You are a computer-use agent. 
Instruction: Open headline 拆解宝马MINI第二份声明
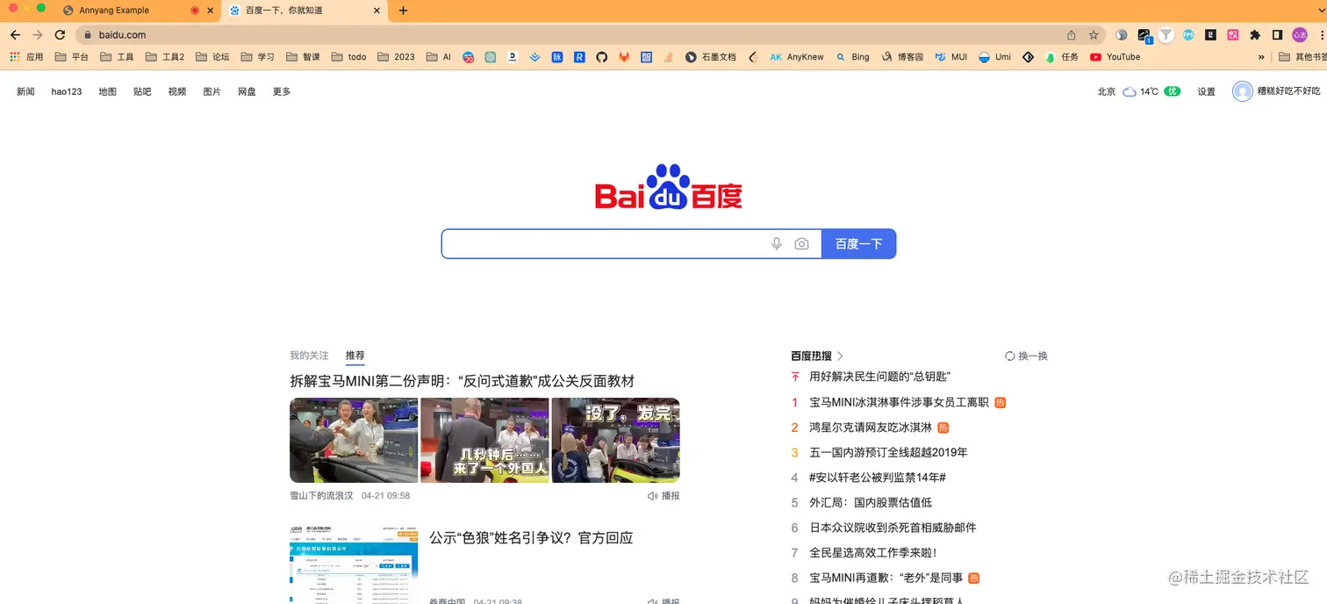tap(463, 381)
